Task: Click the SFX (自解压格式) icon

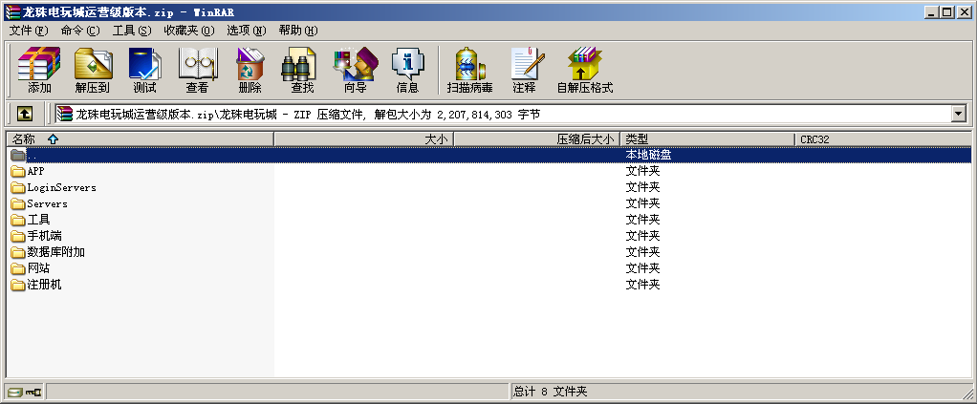Action: click(x=584, y=70)
